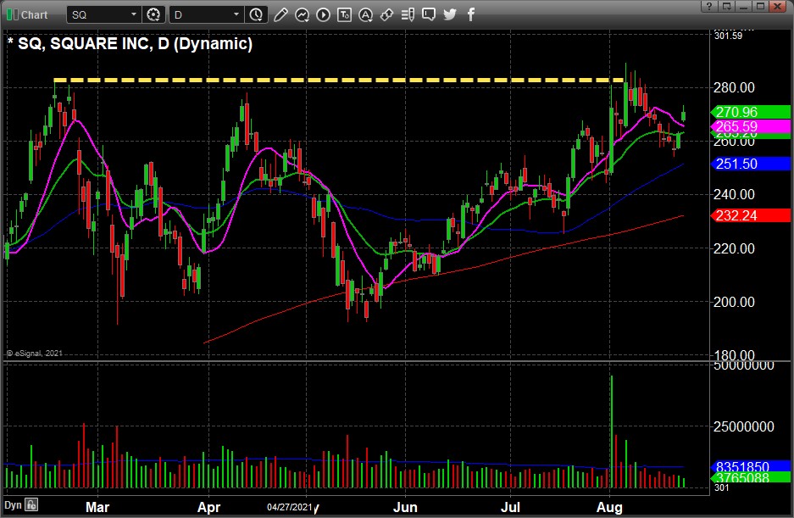Screen dimensions: 794x518
Task: Click the 25000000 volume axis label
Action: (743, 426)
